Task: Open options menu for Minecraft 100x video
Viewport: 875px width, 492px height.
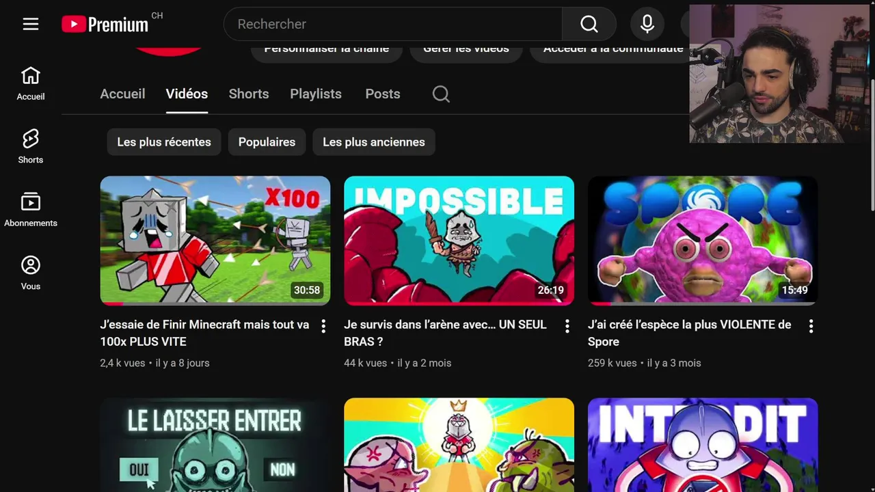Action: pyautogui.click(x=323, y=326)
